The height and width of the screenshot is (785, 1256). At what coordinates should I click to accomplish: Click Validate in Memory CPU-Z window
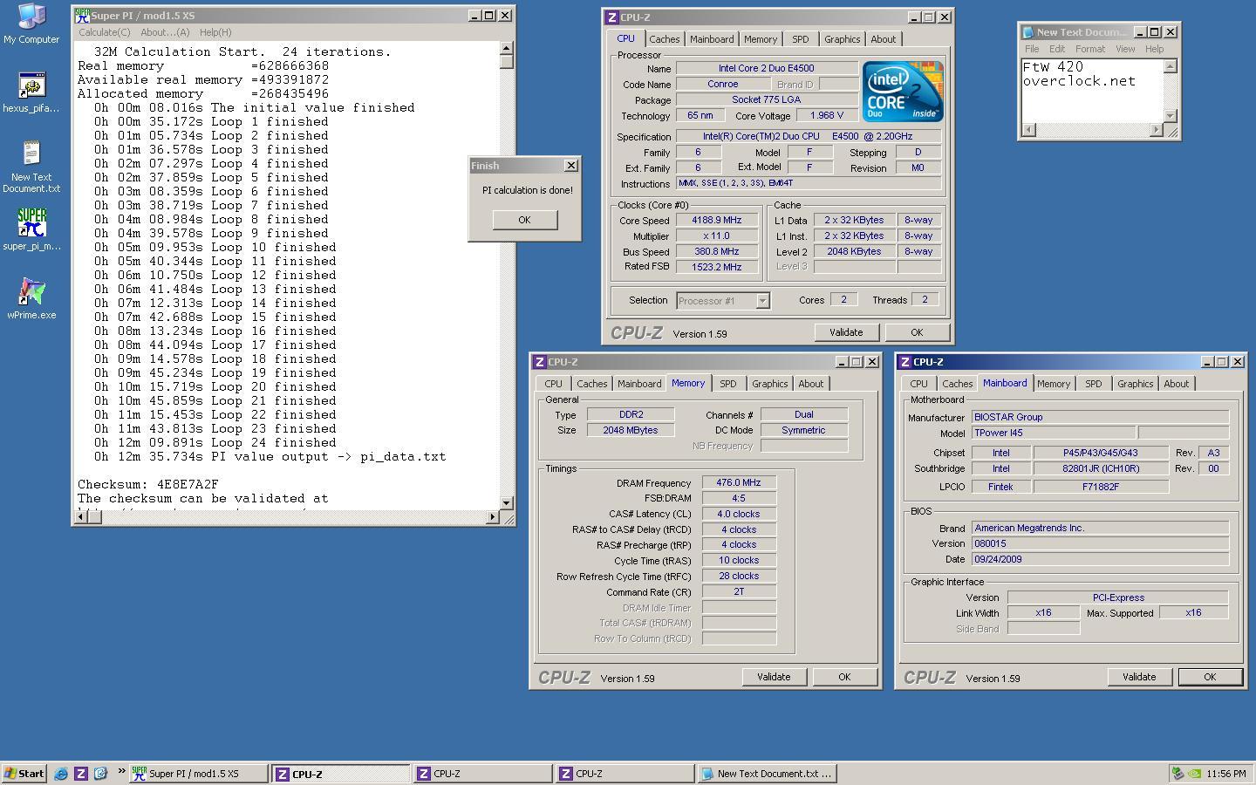point(774,677)
